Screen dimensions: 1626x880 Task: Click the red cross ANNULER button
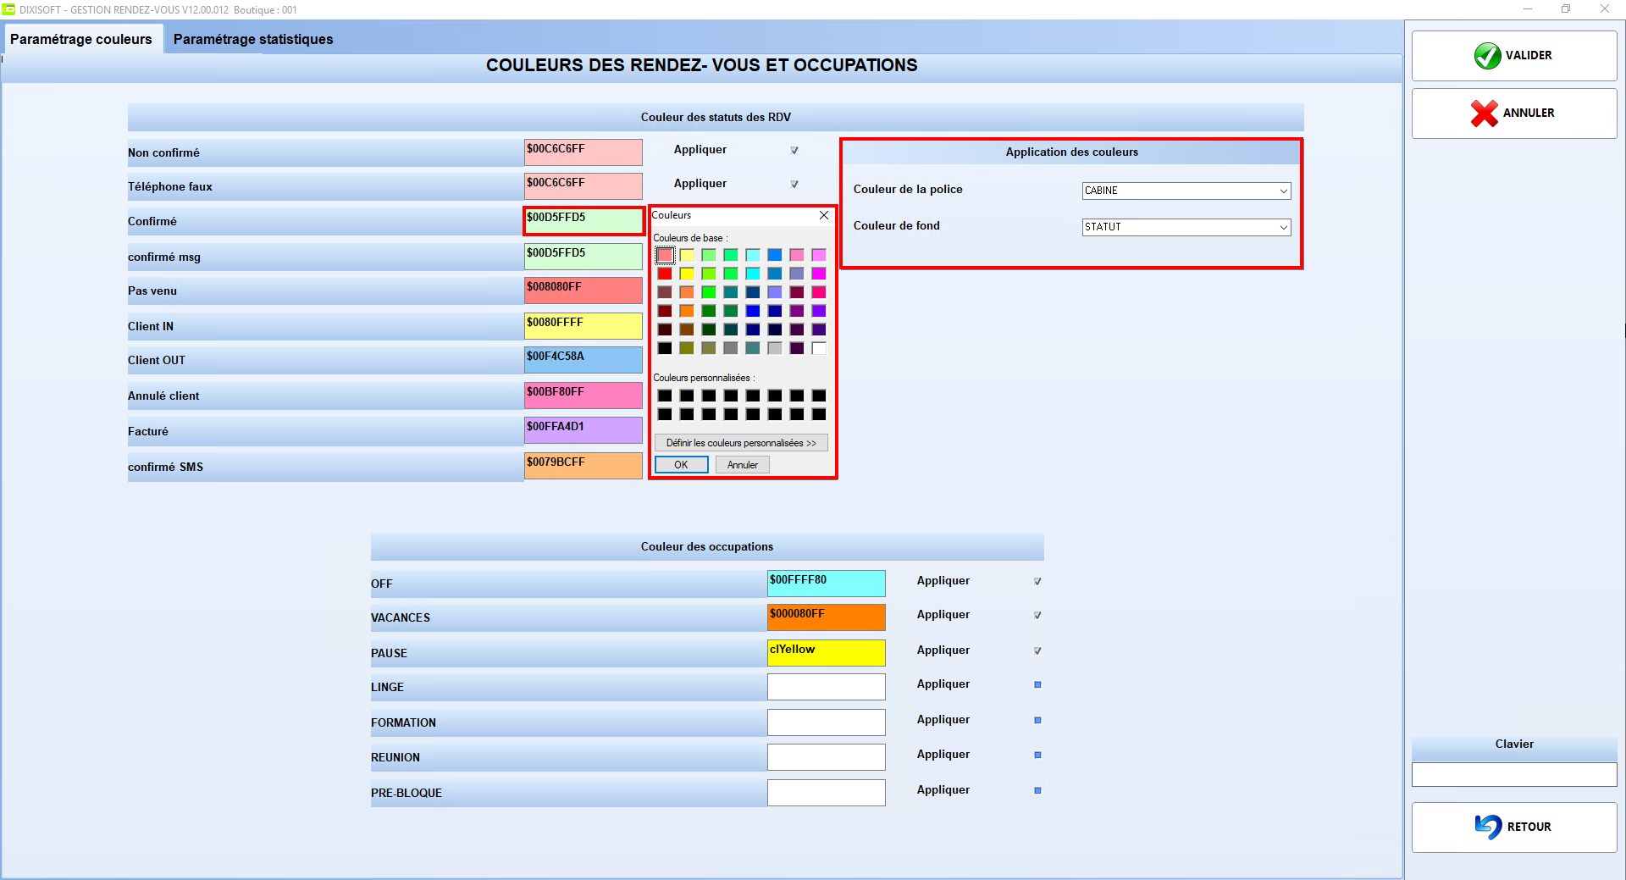coord(1514,113)
